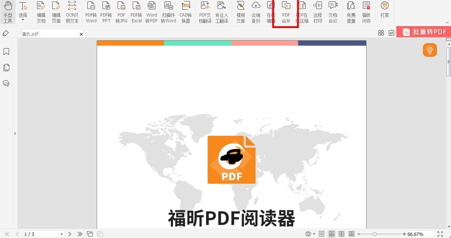
Task: Select continuous page view mode
Action: pyautogui.click(x=332, y=234)
